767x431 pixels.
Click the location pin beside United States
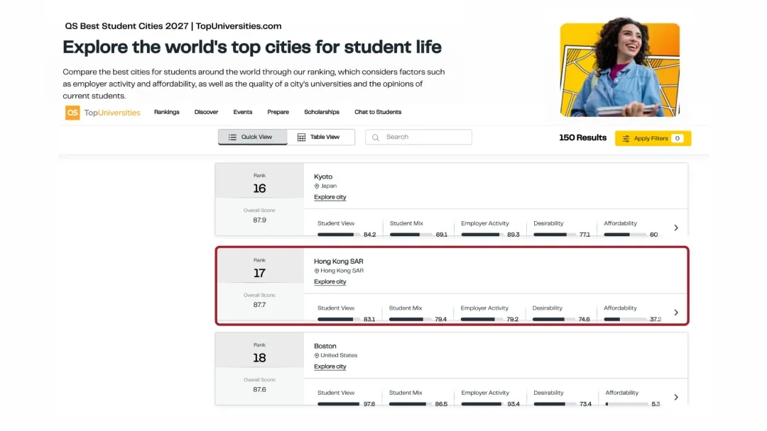click(x=317, y=356)
